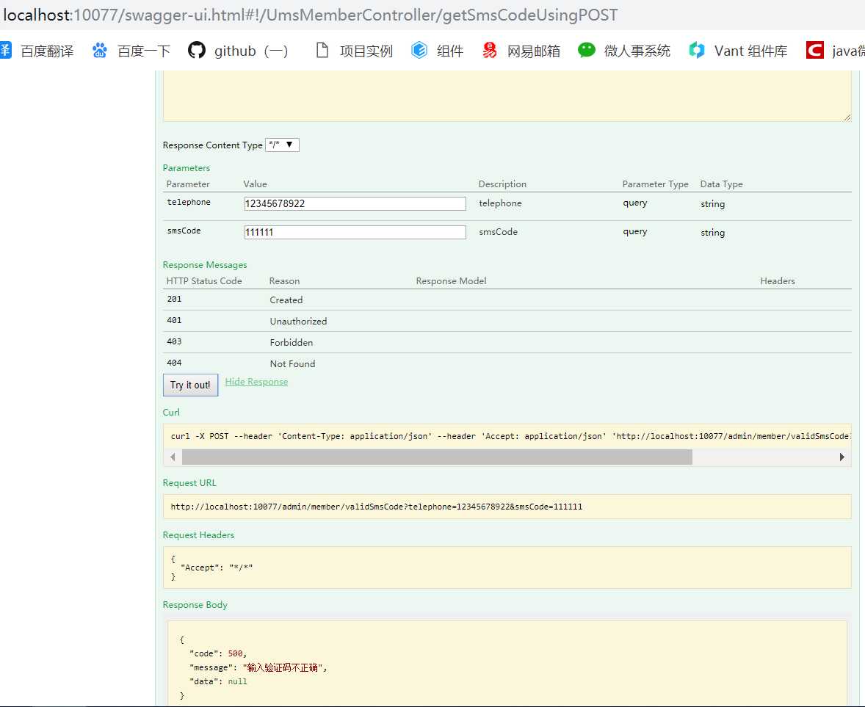This screenshot has width=865, height=707.
Task: Click the 403 status code cell
Action: (174, 341)
